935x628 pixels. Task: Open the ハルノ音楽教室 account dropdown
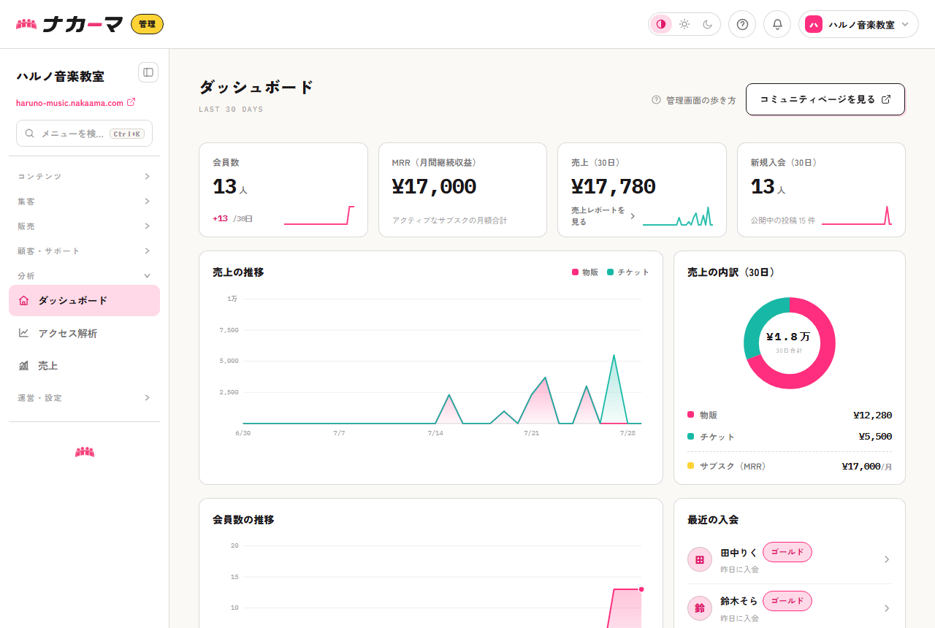coord(858,24)
